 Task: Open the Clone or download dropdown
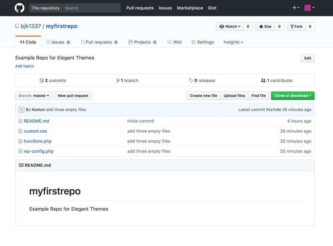[x=293, y=96]
